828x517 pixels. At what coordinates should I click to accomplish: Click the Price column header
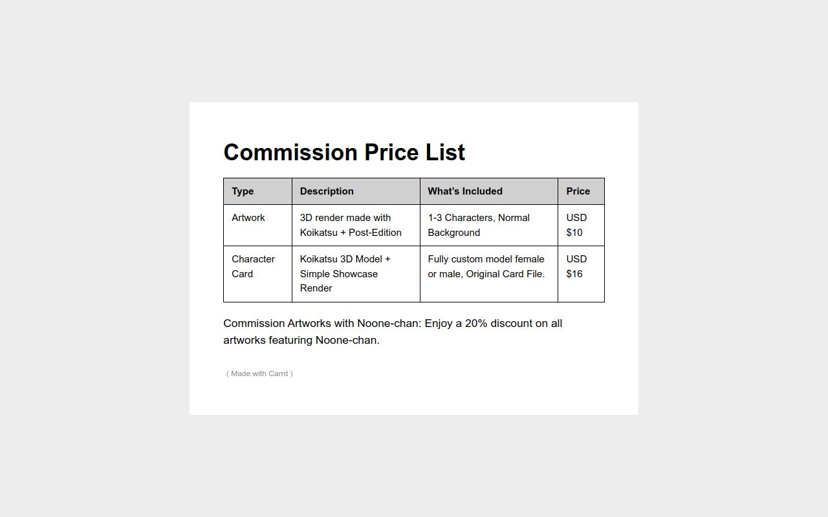(578, 191)
